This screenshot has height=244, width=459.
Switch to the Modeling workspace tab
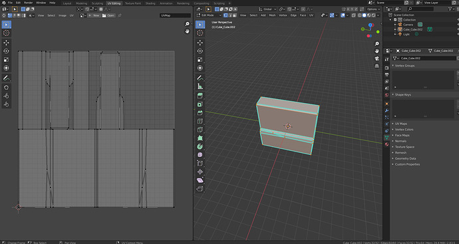[81, 3]
